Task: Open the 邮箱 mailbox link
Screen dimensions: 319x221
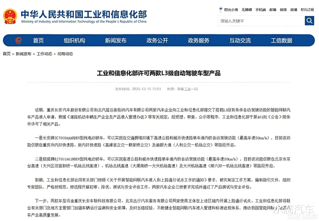Action: pos(273,9)
